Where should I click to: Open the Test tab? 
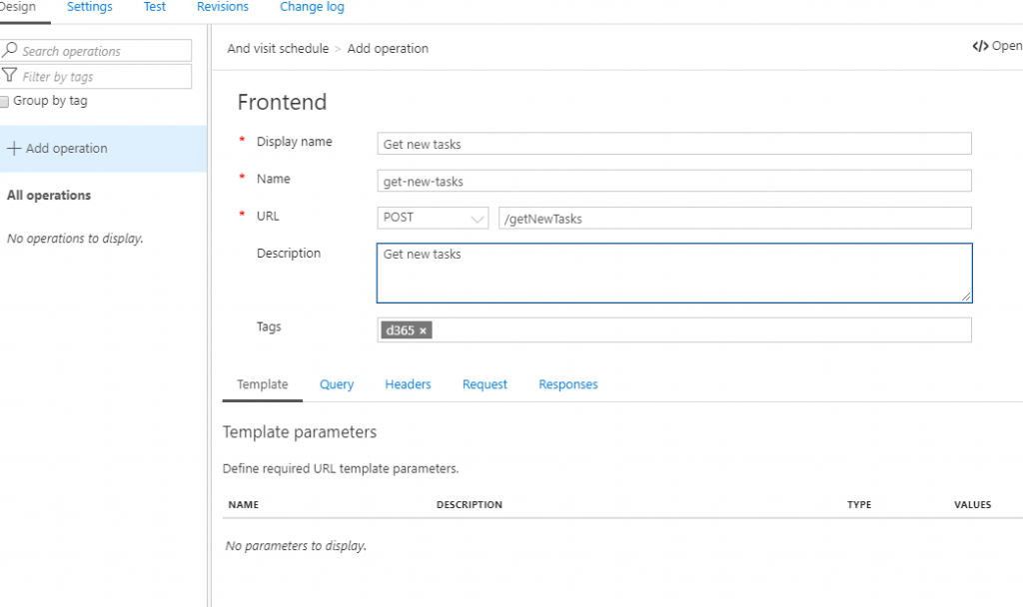pos(155,7)
